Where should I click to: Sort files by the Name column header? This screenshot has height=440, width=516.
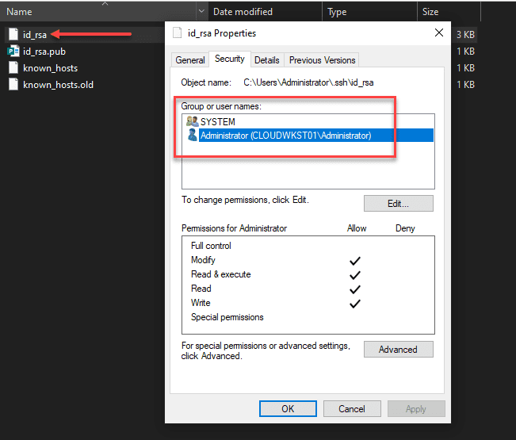[x=20, y=12]
